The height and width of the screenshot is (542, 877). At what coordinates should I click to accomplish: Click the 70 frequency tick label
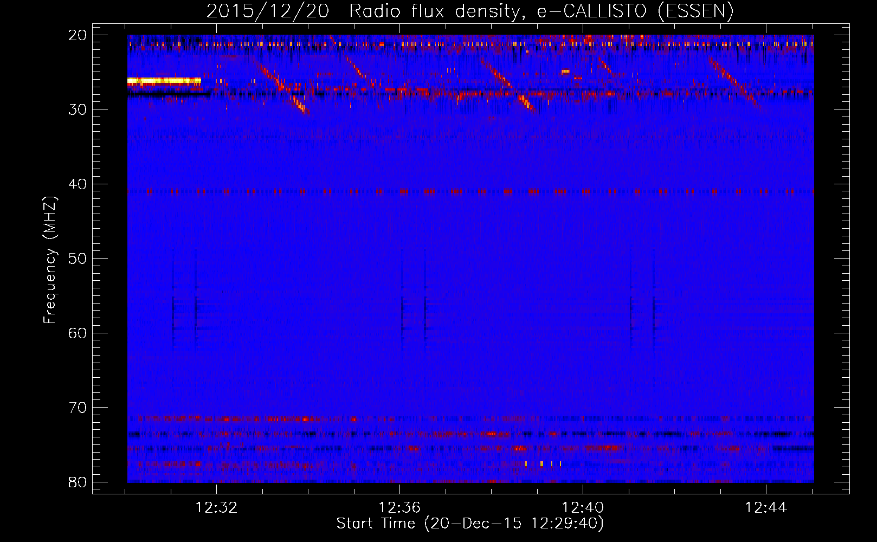coord(78,408)
